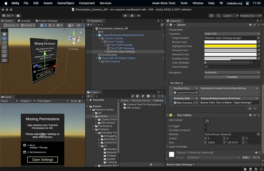Enable Is Trigger on Box Collider
264x171 pixels.
coord(206,126)
